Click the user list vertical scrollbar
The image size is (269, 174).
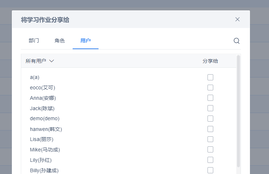click(238, 111)
